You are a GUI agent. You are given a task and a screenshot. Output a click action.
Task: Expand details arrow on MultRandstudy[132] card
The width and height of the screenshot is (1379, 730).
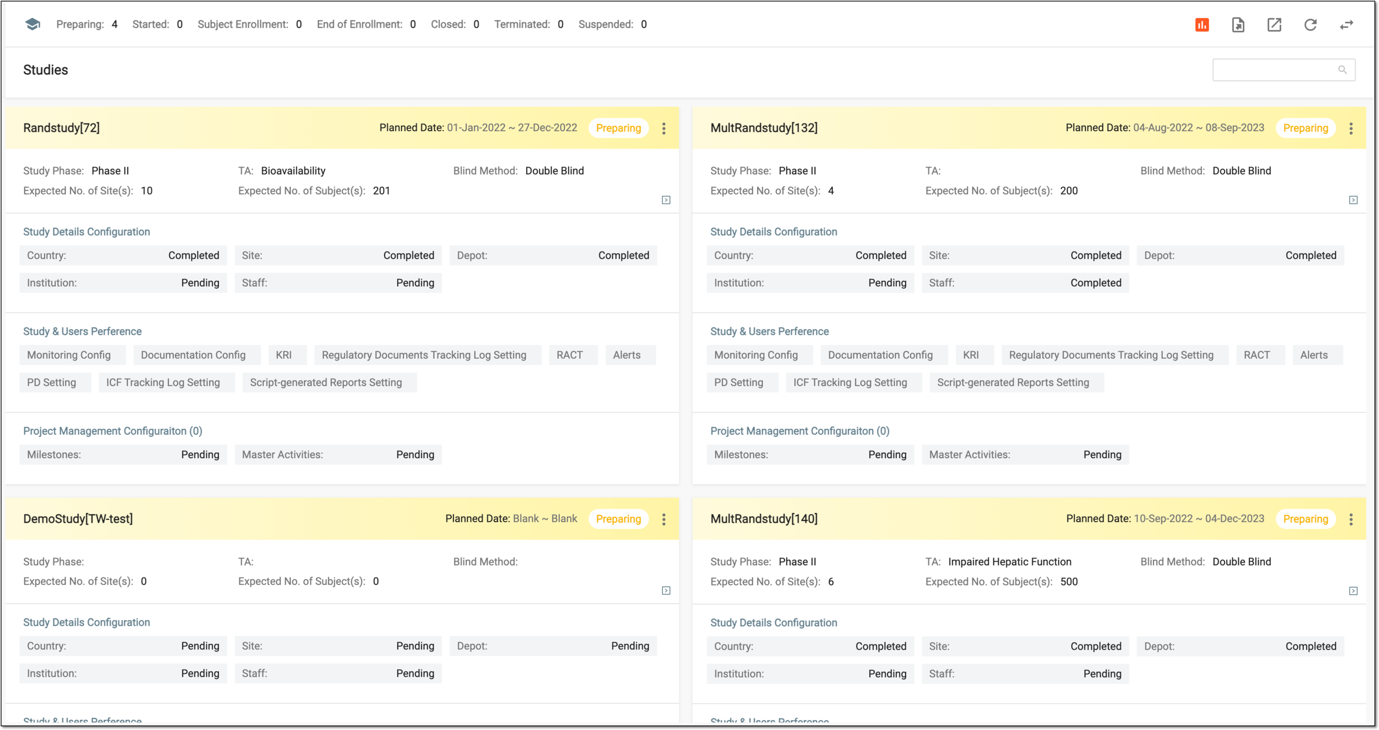click(1354, 200)
